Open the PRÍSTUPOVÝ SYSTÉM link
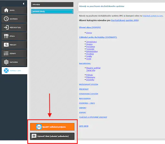 coord(89,84)
